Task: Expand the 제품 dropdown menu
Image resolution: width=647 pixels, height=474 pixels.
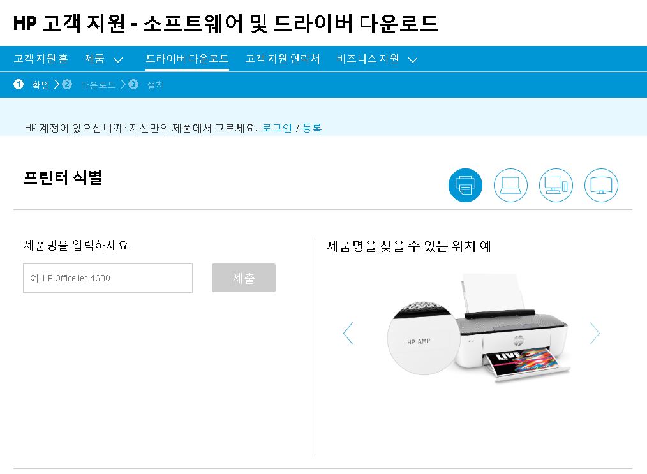Action: [103, 59]
